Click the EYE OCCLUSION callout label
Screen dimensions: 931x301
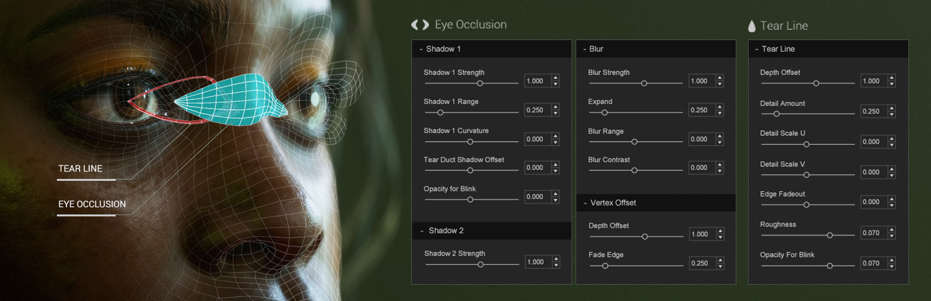pyautogui.click(x=92, y=204)
